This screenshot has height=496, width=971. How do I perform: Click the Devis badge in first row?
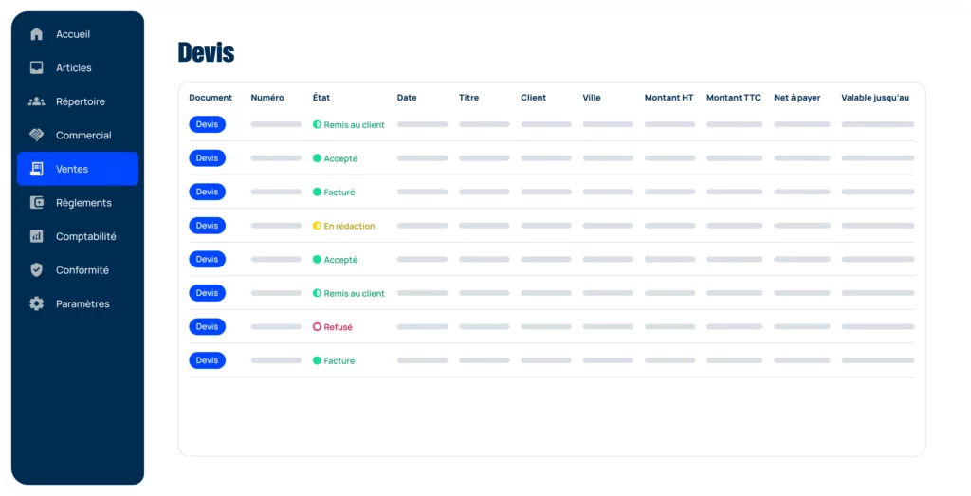(207, 124)
